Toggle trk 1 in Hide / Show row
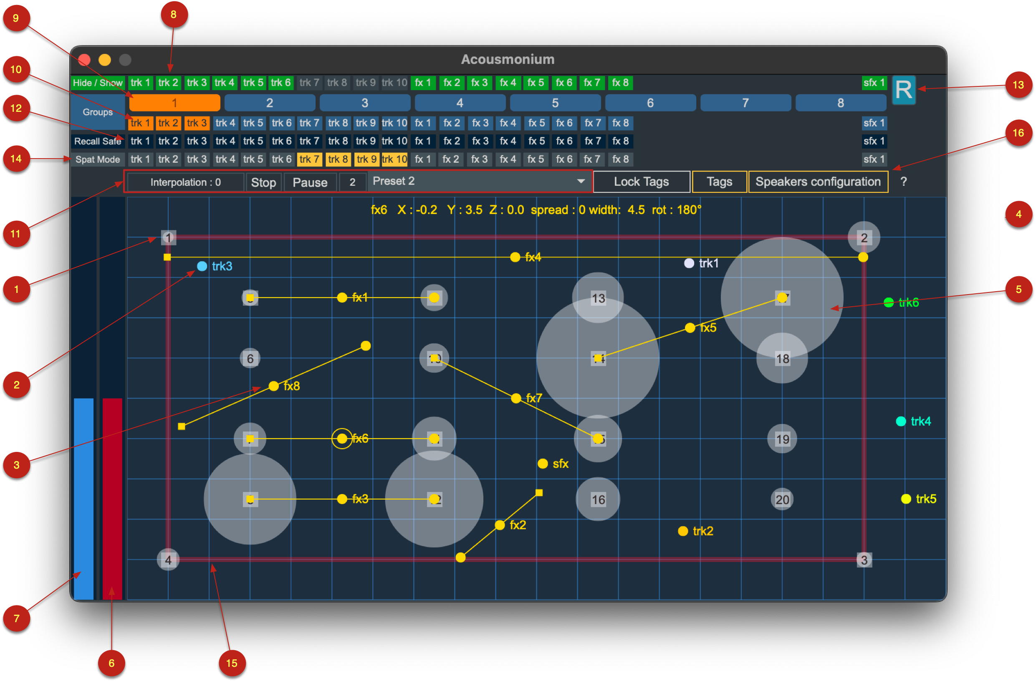Image resolution: width=1036 pixels, height=681 pixels. [140, 83]
